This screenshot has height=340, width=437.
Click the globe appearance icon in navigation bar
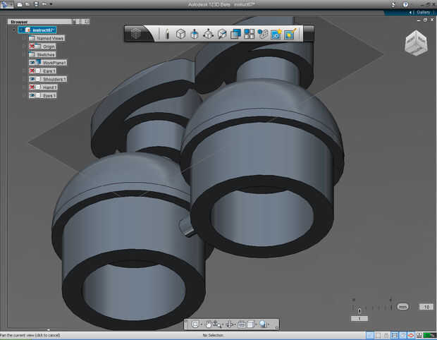[x=263, y=324]
